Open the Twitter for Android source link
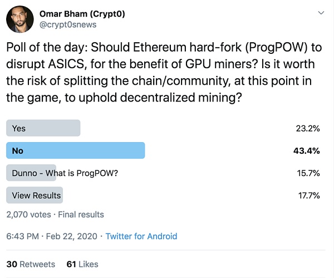The height and width of the screenshot is (278, 334). click(x=141, y=236)
